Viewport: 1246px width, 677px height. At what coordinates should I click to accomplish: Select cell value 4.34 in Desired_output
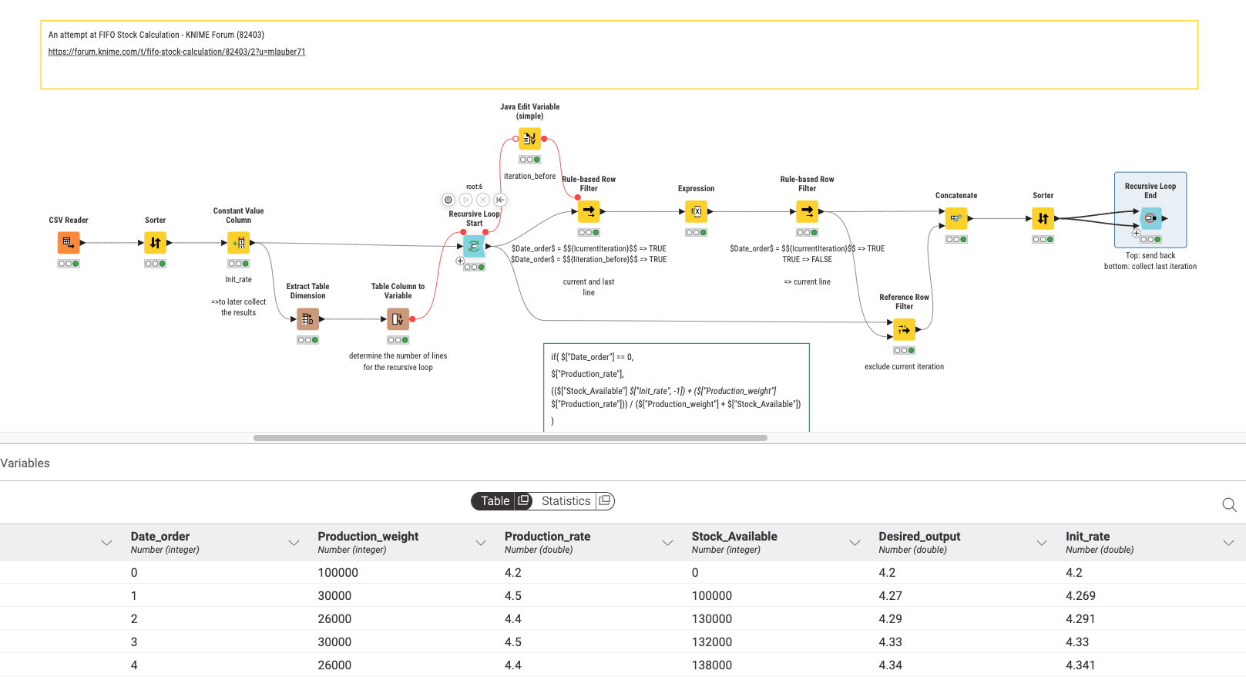pyautogui.click(x=890, y=665)
